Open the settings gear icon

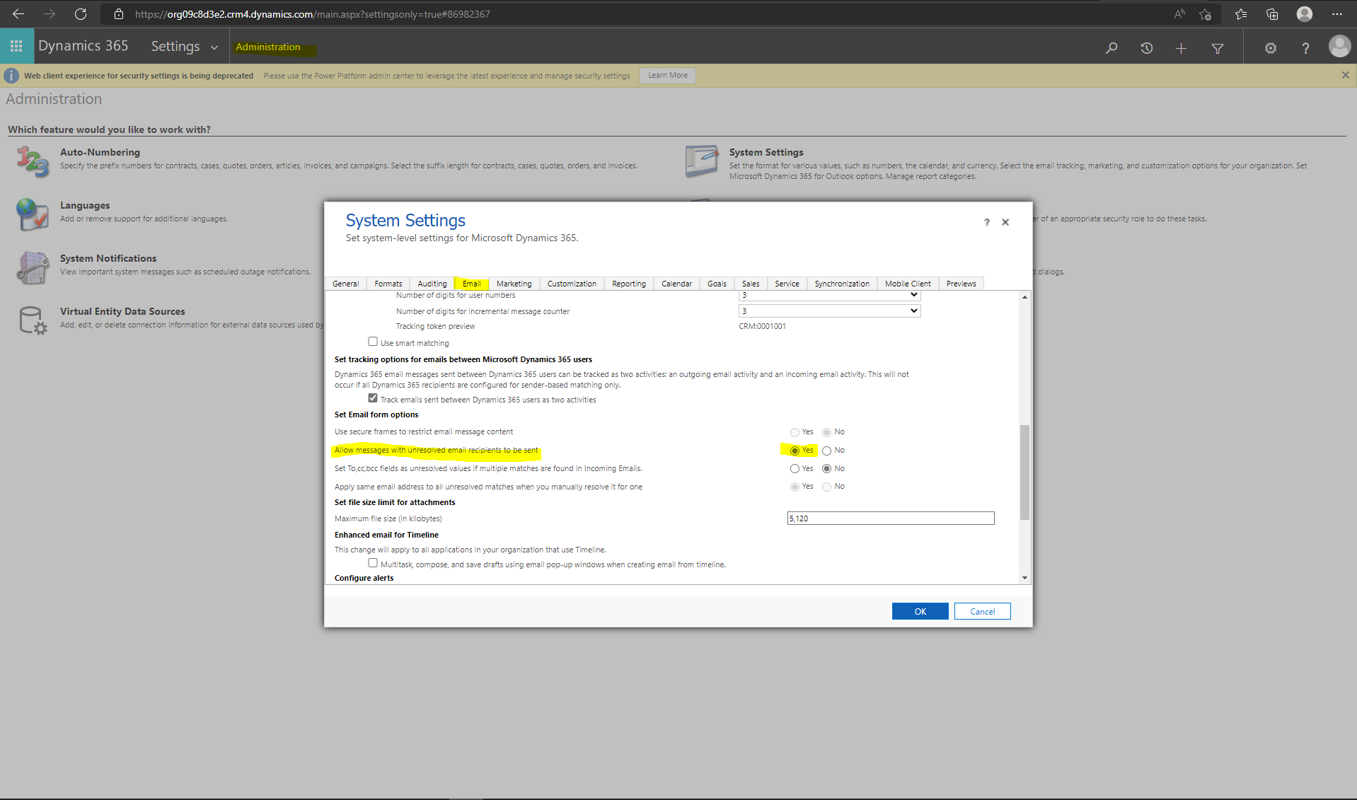(x=1271, y=48)
